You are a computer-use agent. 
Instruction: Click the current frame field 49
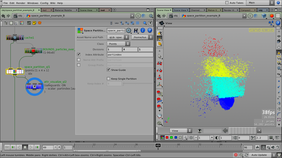pyautogui.click(x=48, y=147)
